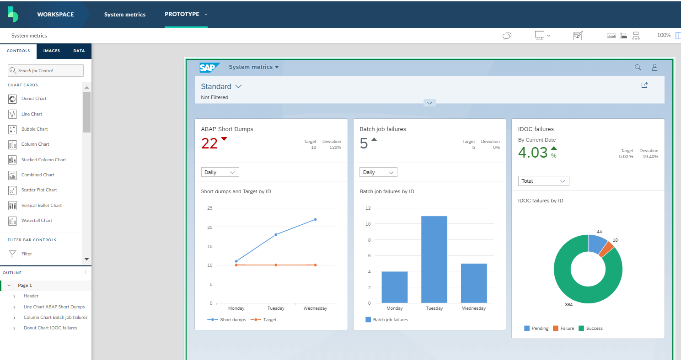Expand the Standard variant chevron
The height and width of the screenshot is (360, 681).
tap(238, 86)
